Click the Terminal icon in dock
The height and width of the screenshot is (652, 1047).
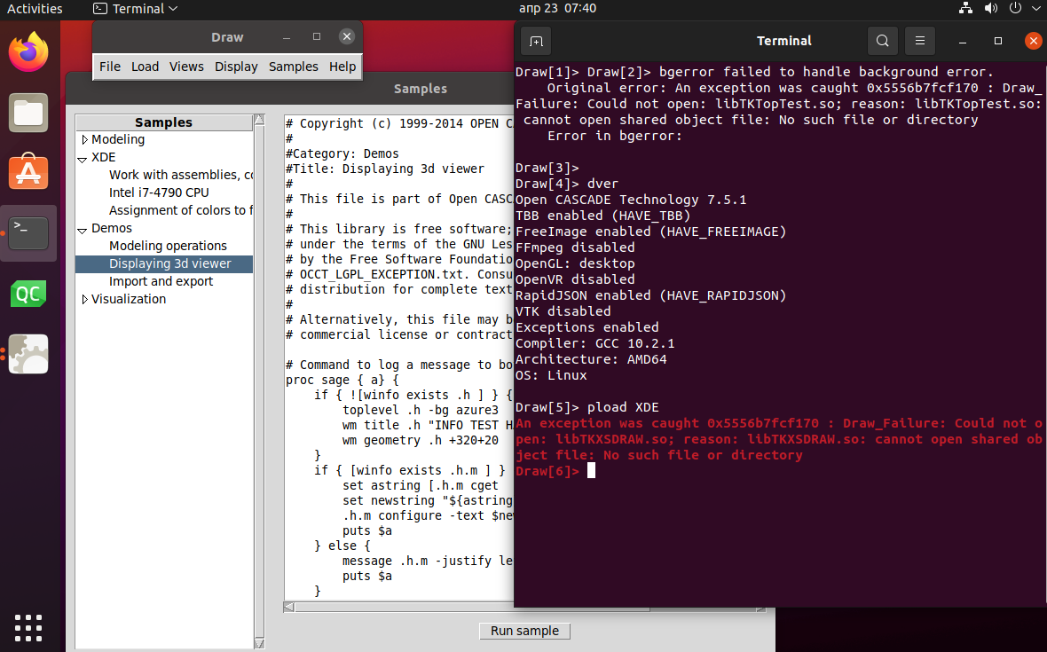(29, 232)
